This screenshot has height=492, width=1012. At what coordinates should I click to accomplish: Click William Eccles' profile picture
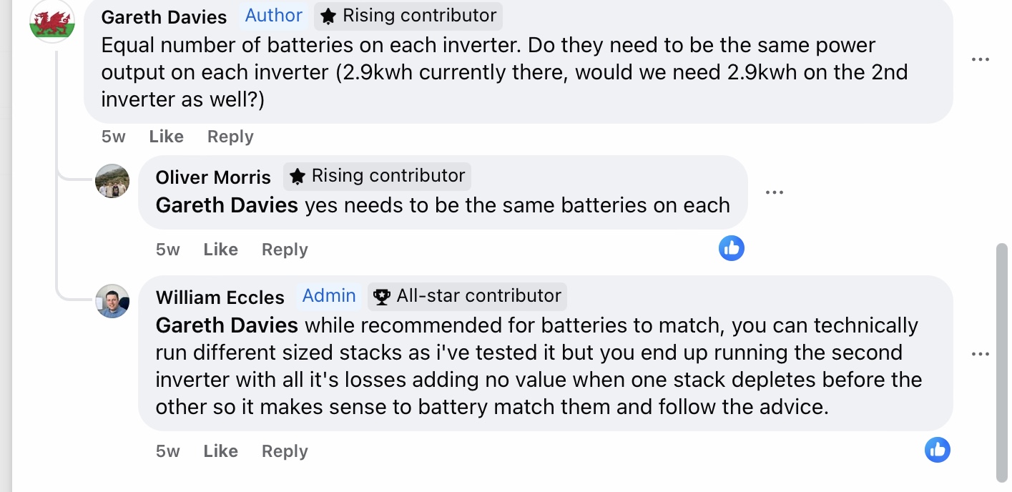(x=112, y=301)
